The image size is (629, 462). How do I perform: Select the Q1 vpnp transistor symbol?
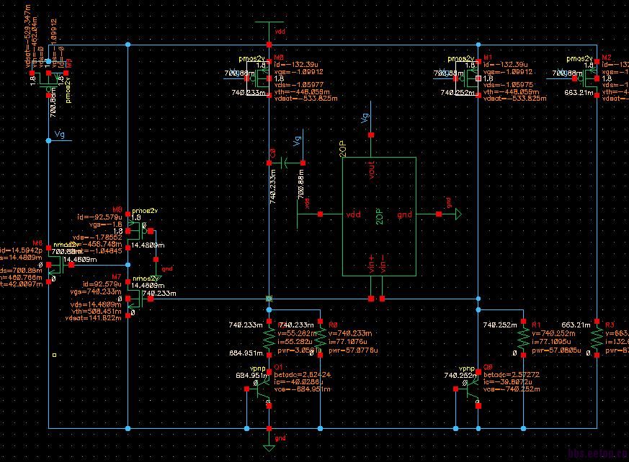(259, 389)
